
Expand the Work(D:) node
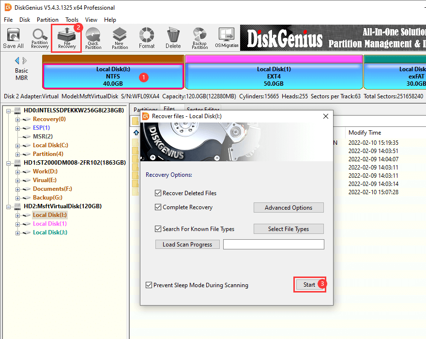[x=17, y=172]
